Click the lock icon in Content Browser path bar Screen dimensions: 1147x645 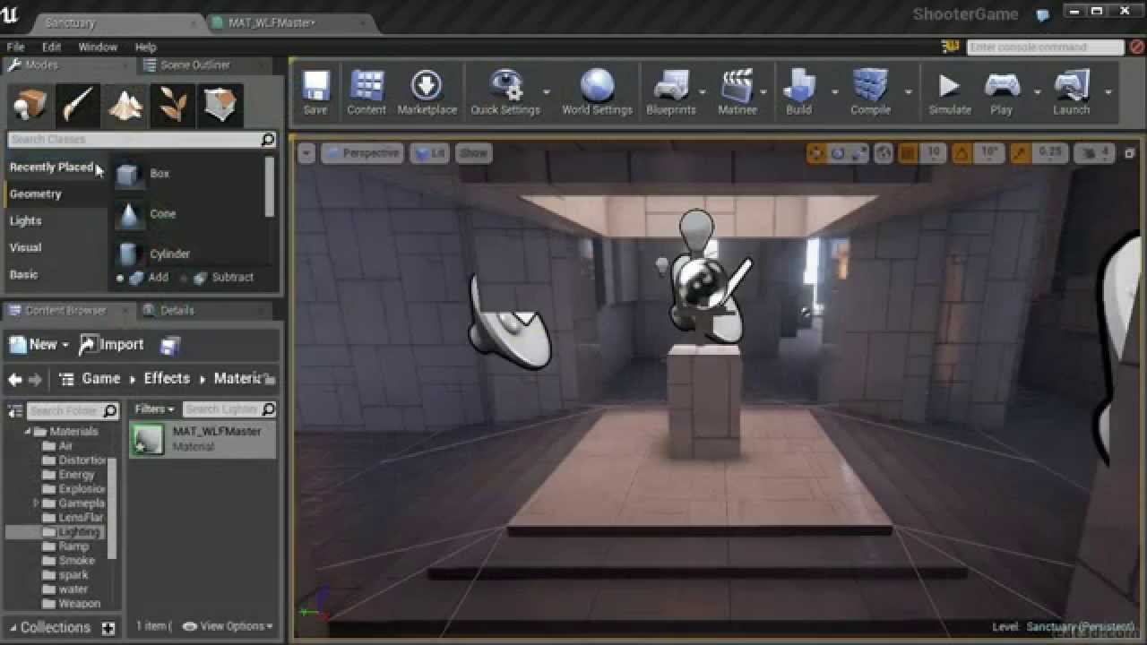coord(272,379)
